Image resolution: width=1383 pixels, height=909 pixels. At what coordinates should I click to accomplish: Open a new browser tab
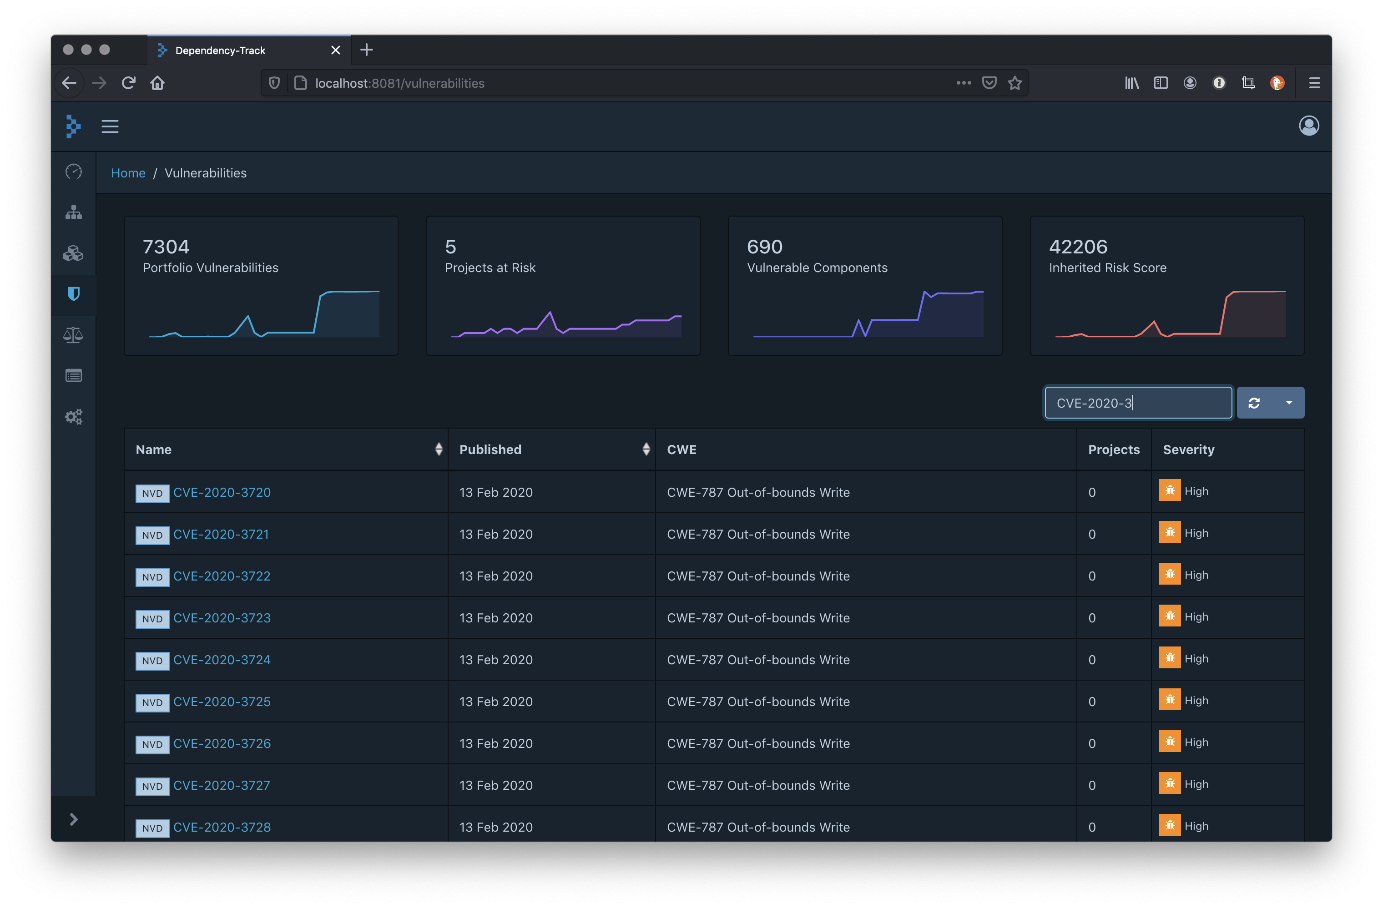click(x=367, y=50)
